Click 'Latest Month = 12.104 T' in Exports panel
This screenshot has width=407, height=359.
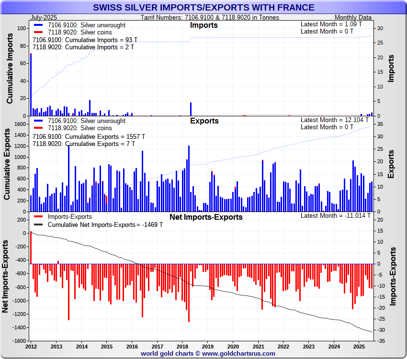point(335,120)
